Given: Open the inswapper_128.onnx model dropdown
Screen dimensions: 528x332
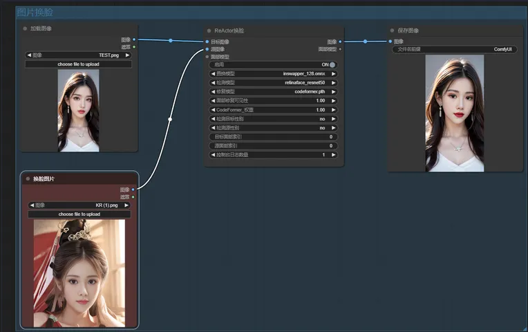Looking at the screenshot, I should [x=274, y=73].
